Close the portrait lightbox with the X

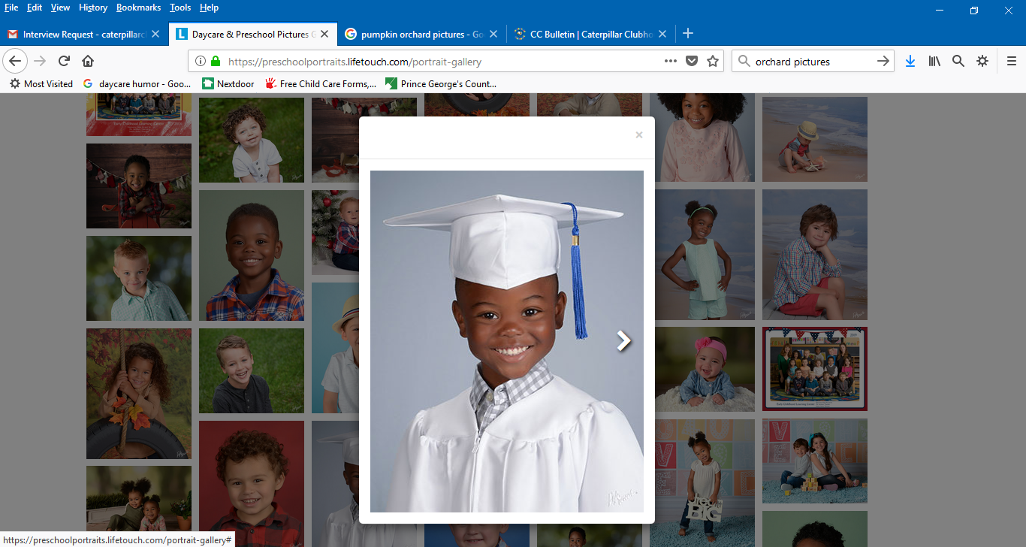coord(639,135)
